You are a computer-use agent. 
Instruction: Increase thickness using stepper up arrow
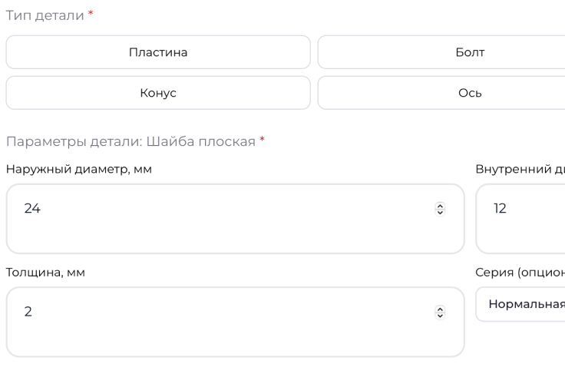(440, 309)
